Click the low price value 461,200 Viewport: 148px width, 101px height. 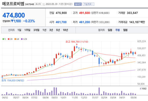coord(84,22)
